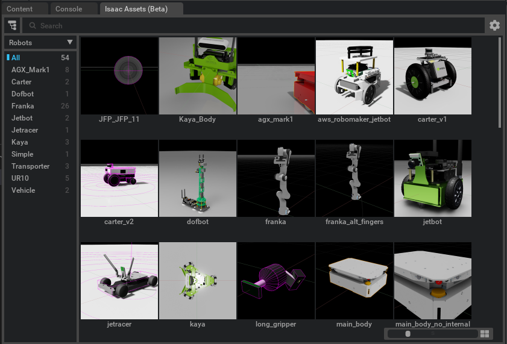Image resolution: width=507 pixels, height=344 pixels.
Task: Select the Franka category in the list
Action: (x=23, y=106)
